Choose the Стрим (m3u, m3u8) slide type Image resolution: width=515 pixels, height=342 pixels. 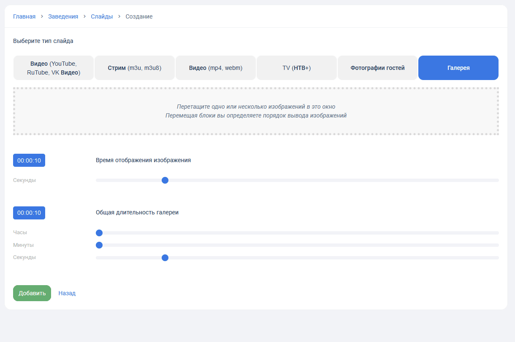coord(134,68)
